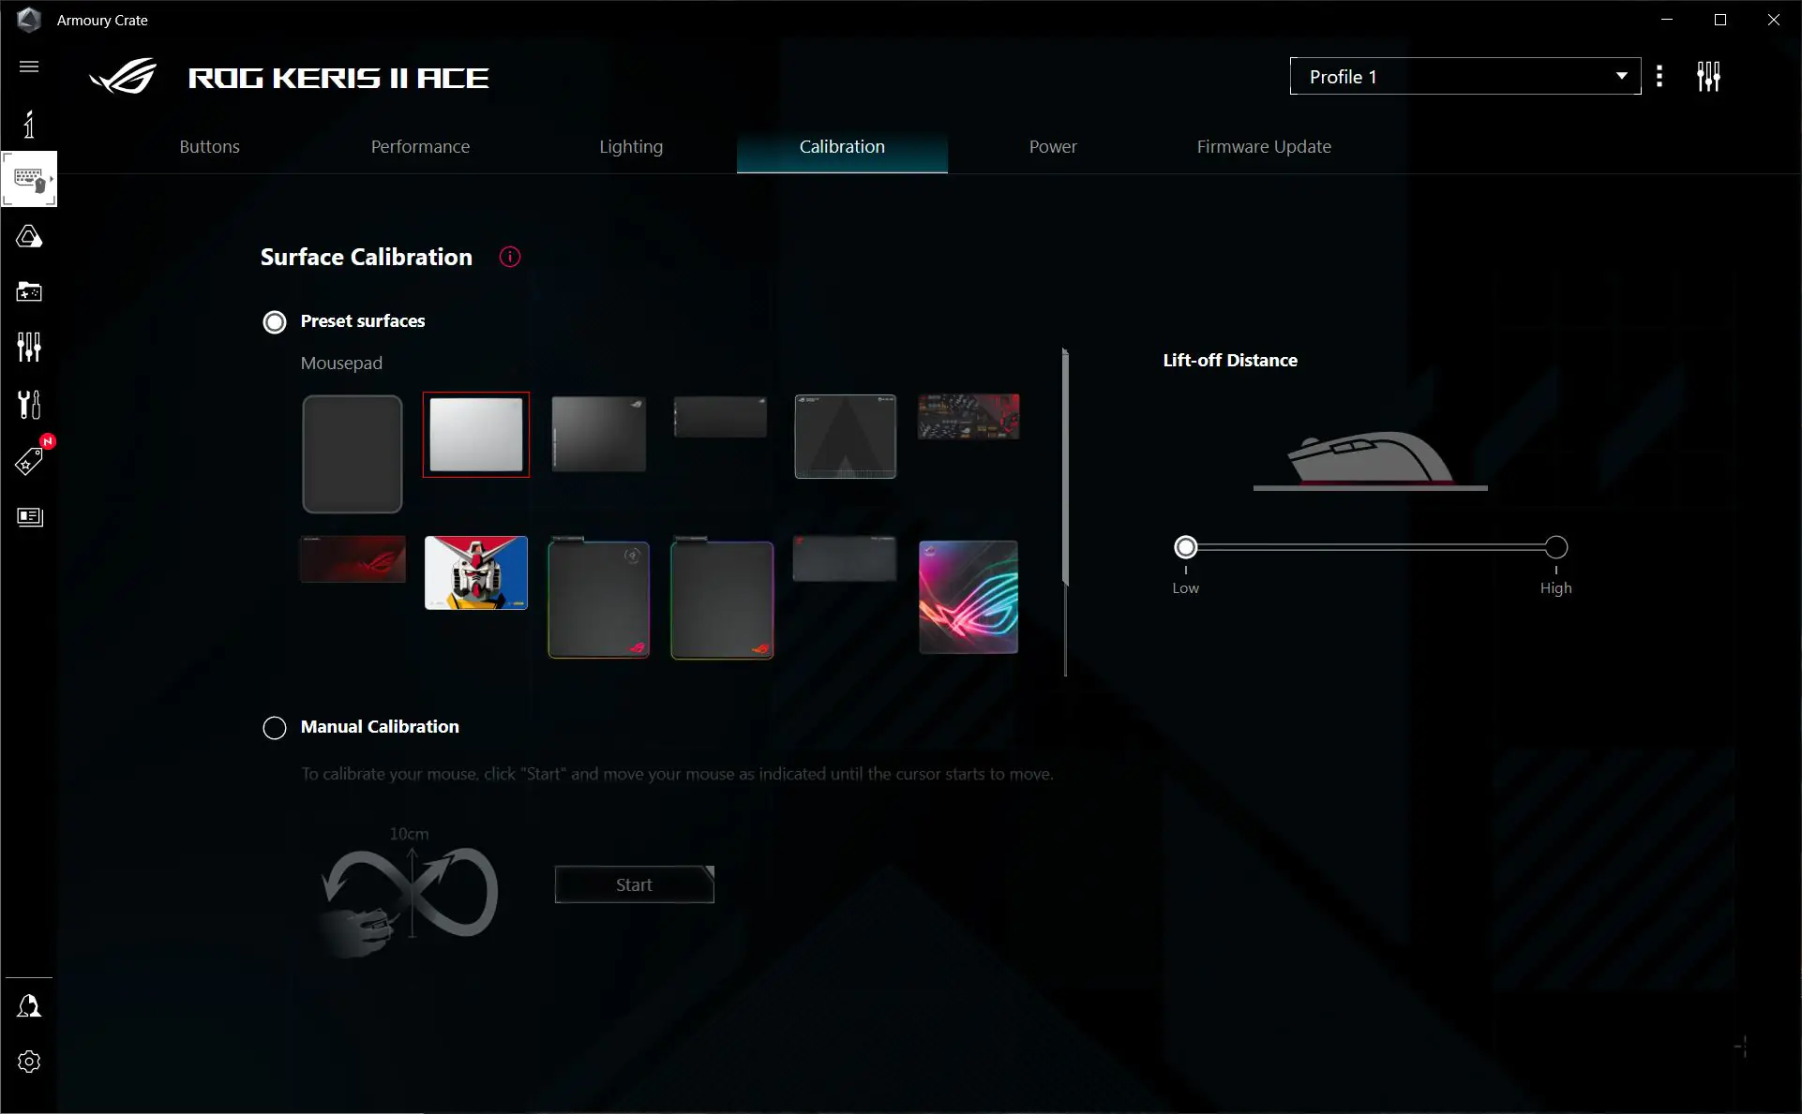Select the Calibration tab
Viewport: 1802px width, 1114px height.
coord(842,146)
